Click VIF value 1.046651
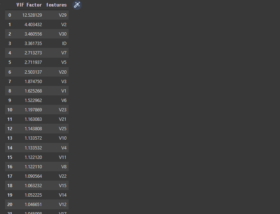Screen dimensions: 280x214 click(x=33, y=205)
